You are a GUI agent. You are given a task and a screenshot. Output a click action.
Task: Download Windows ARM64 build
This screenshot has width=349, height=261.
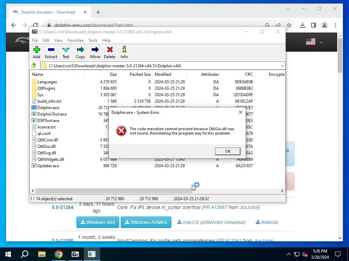146,222
